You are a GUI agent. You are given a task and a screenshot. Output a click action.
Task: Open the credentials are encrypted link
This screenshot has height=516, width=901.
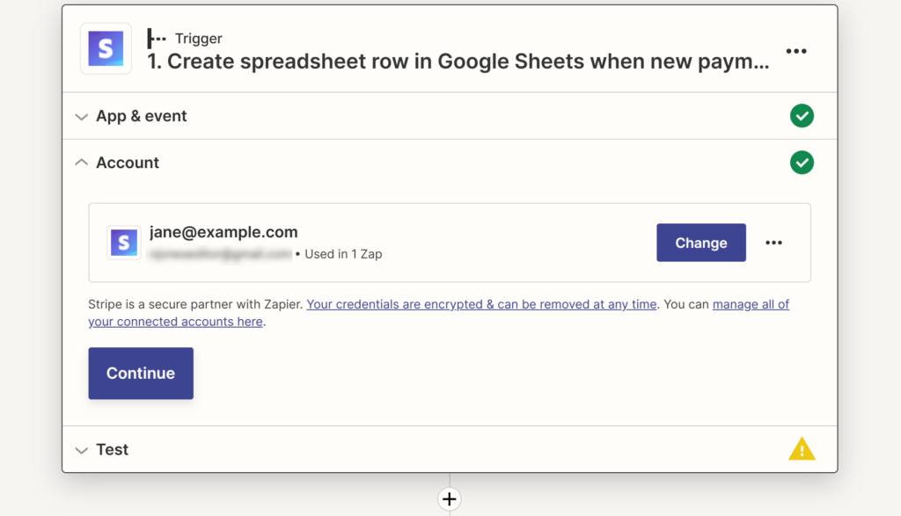pos(481,304)
